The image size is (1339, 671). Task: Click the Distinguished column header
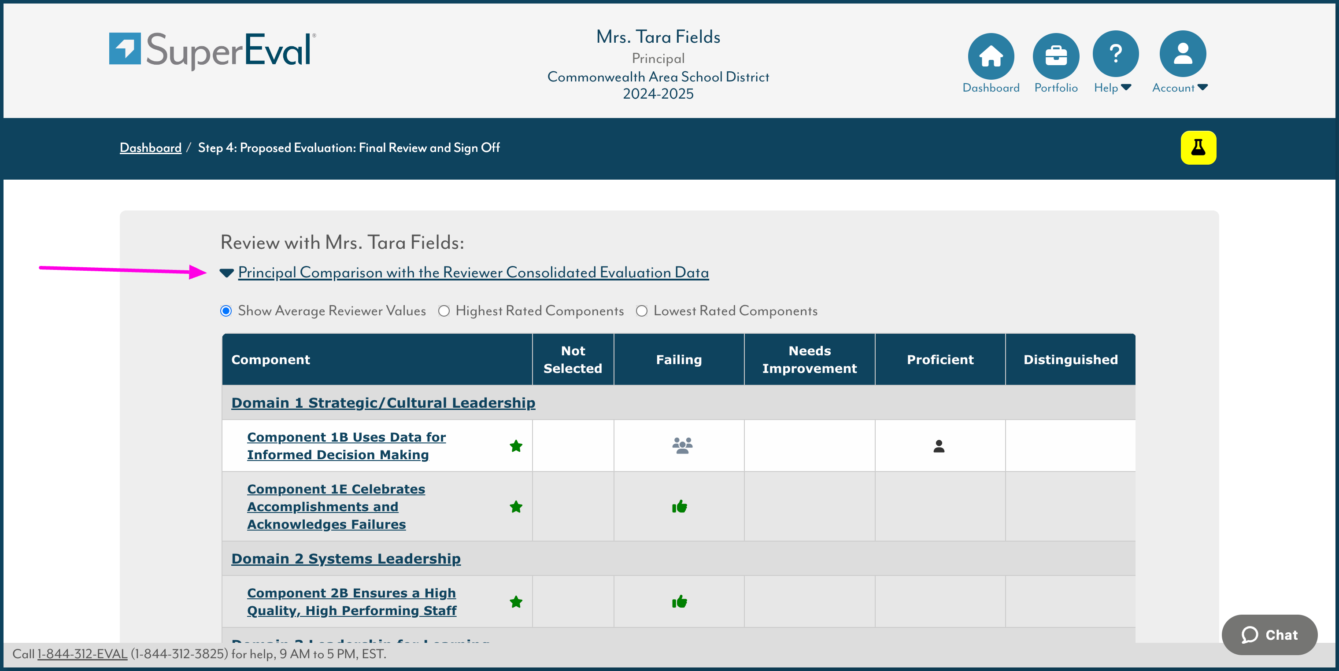pos(1070,360)
